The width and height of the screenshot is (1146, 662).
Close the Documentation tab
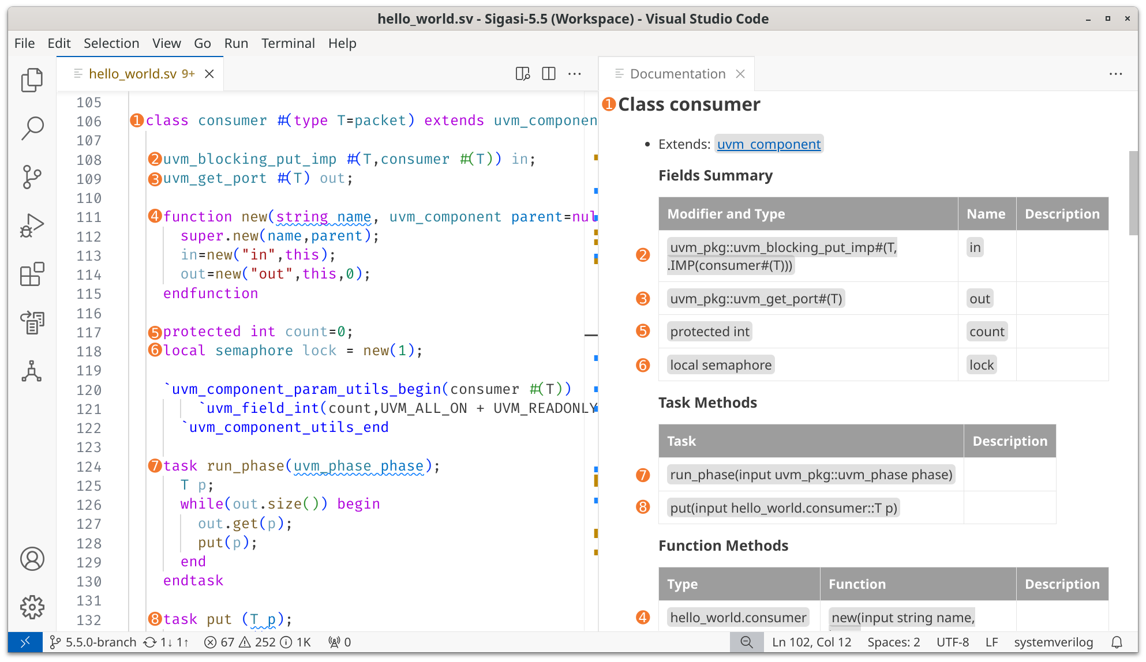click(x=740, y=74)
